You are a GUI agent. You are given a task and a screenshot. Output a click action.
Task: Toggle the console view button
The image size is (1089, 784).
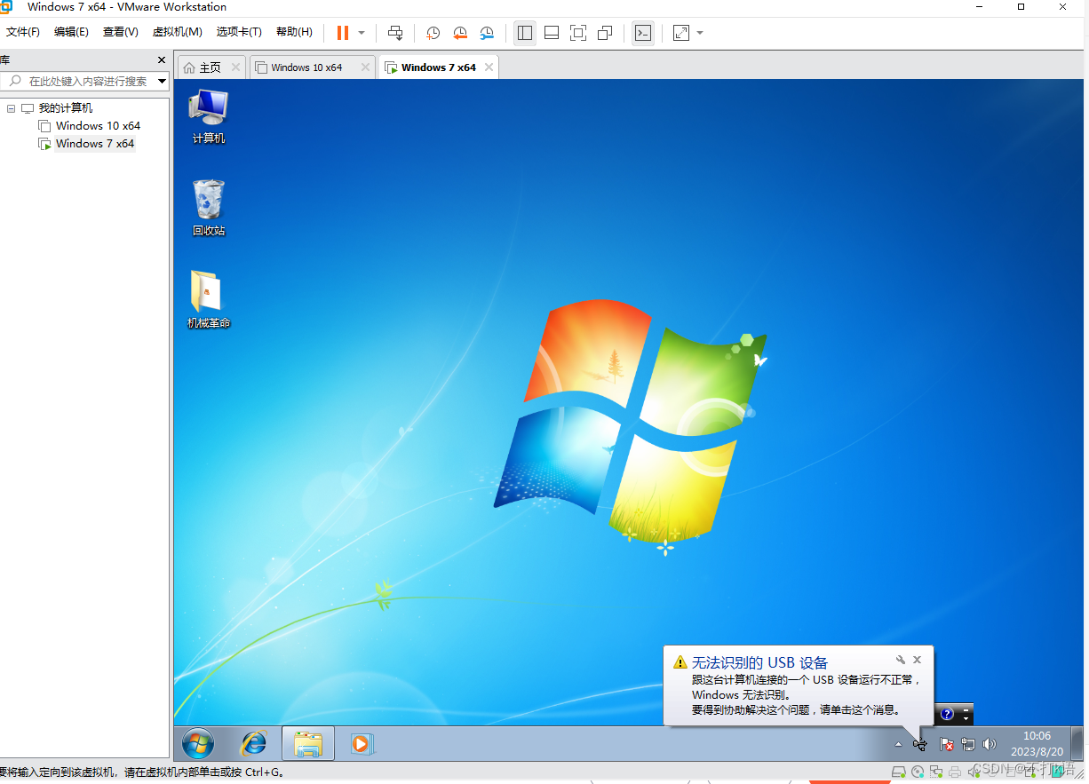[x=643, y=33]
